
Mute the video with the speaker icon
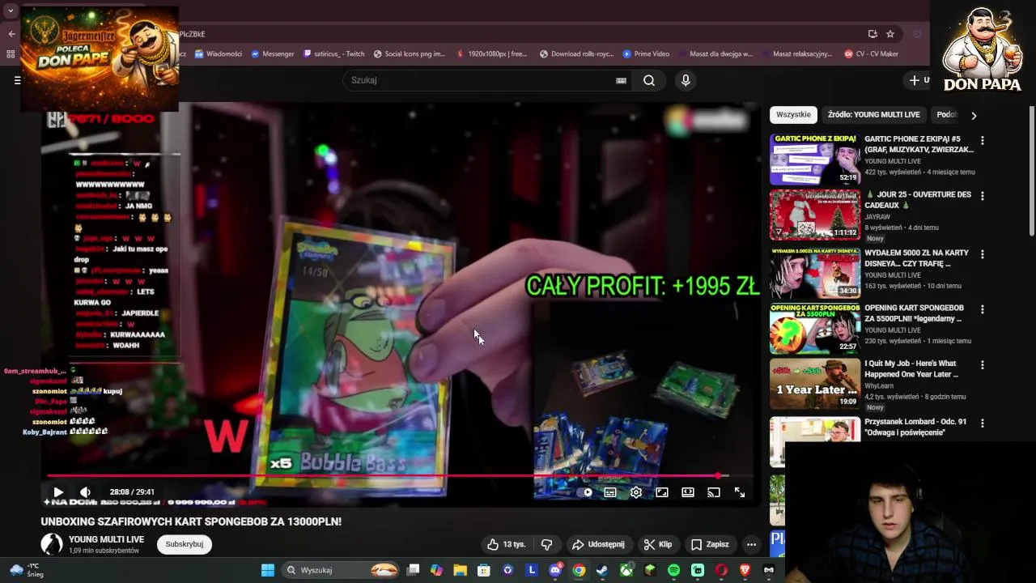point(85,492)
